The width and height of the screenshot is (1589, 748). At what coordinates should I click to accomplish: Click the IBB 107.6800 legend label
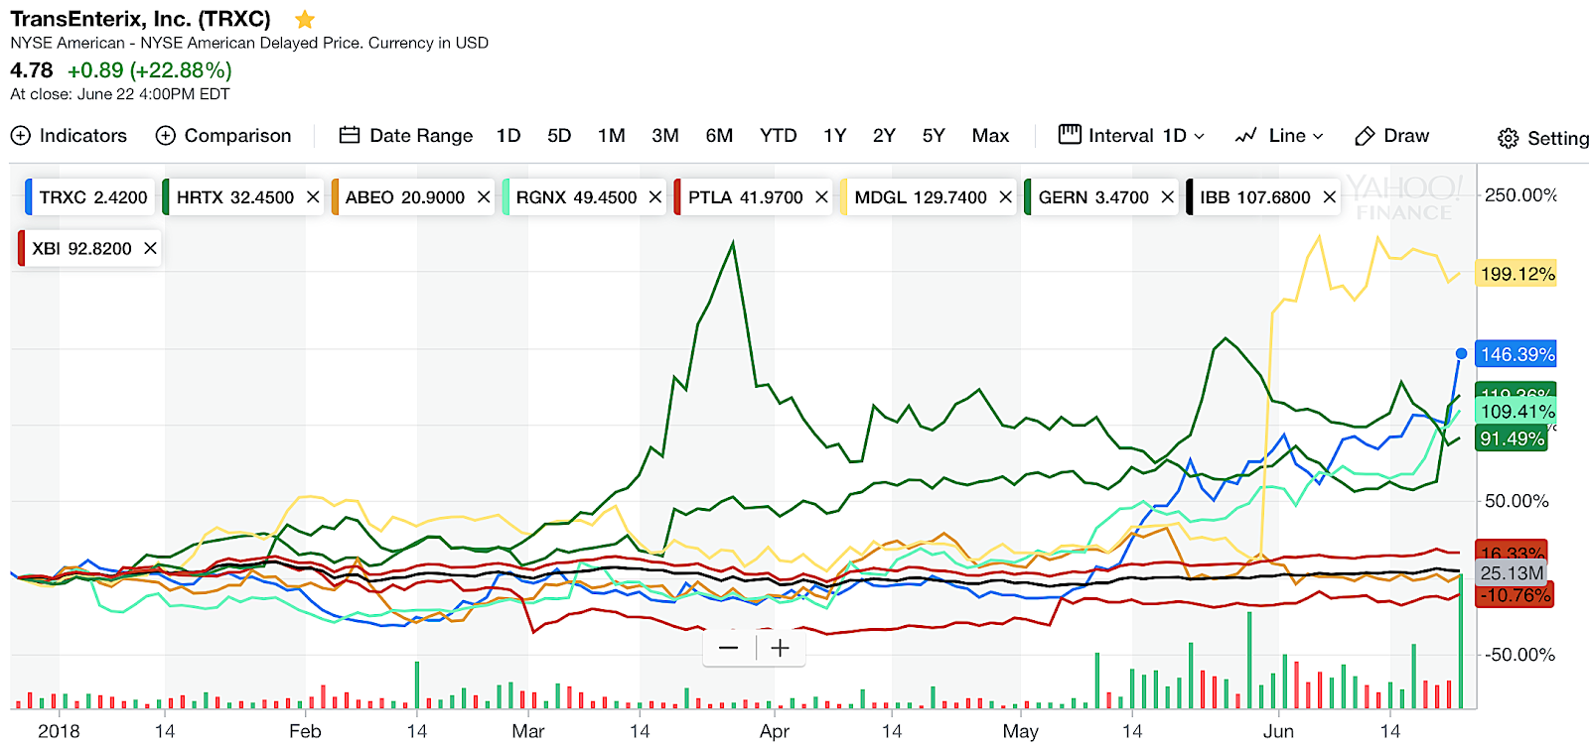pyautogui.click(x=1255, y=197)
